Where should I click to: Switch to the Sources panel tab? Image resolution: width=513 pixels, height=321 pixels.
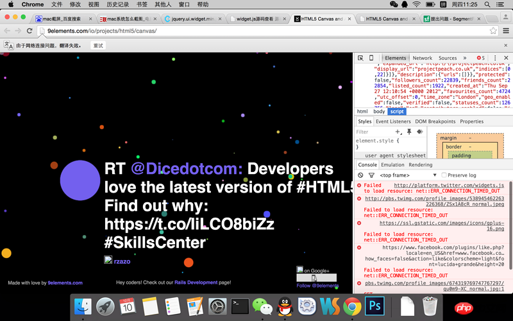tap(448, 58)
